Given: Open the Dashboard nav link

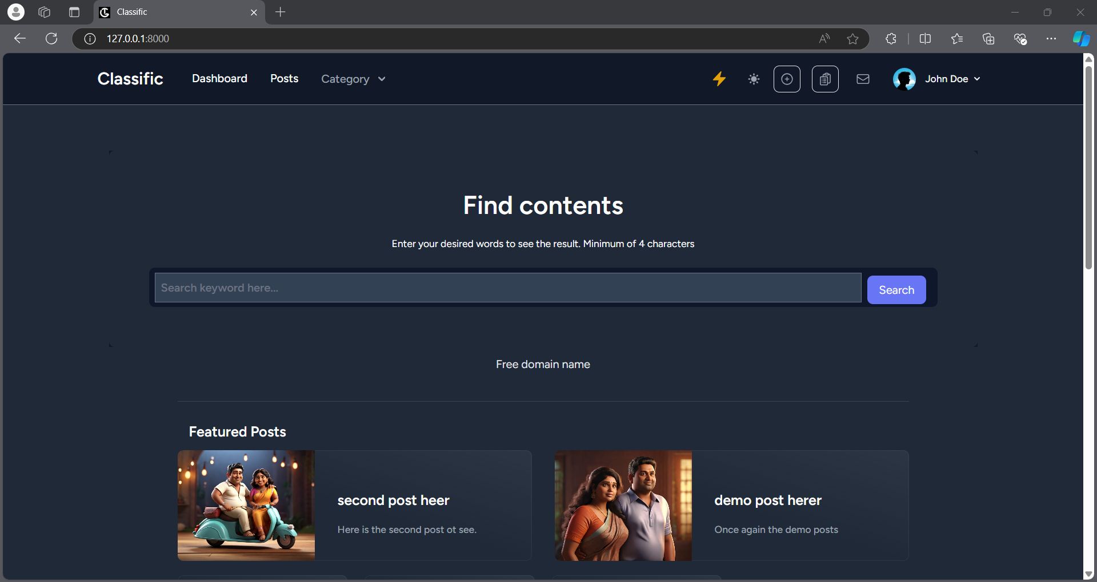Looking at the screenshot, I should [x=219, y=78].
